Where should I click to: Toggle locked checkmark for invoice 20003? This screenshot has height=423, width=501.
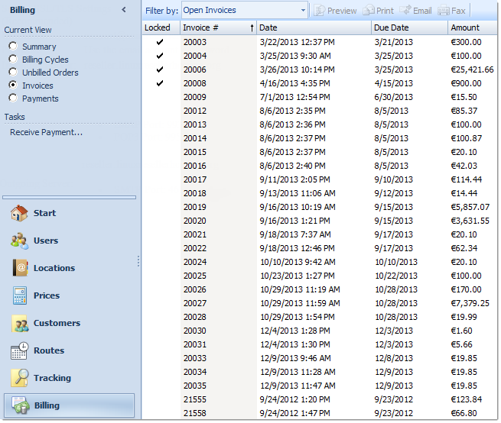160,42
